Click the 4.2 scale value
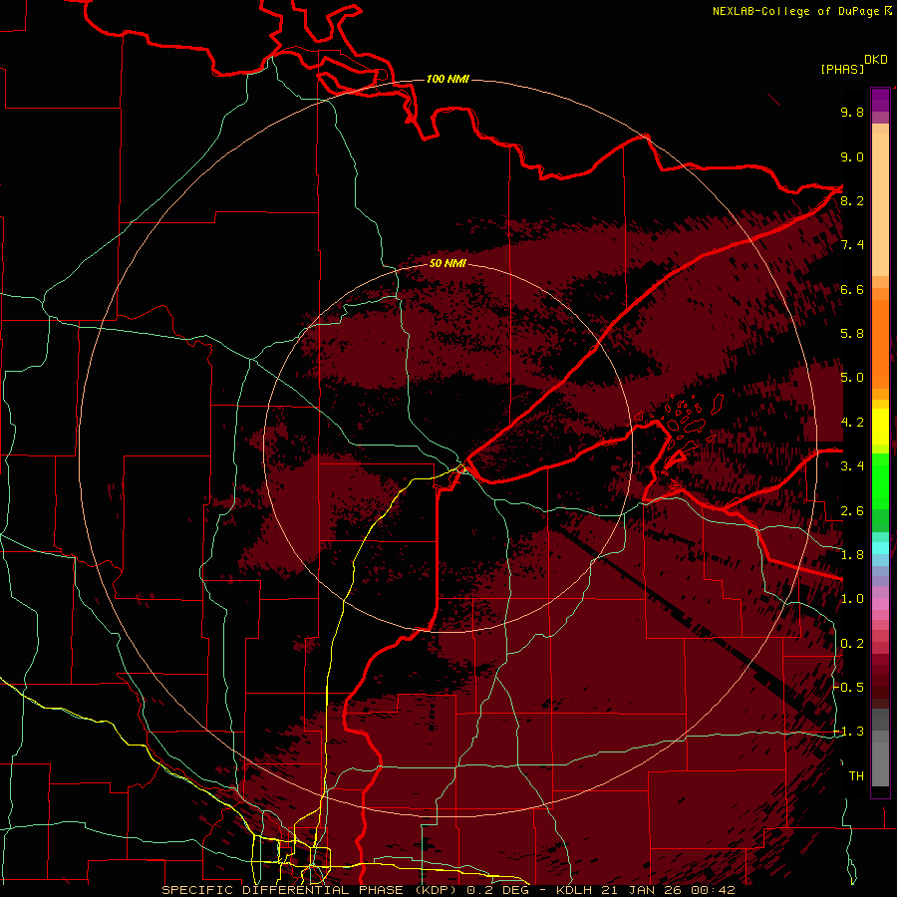897x897 pixels. pos(852,423)
